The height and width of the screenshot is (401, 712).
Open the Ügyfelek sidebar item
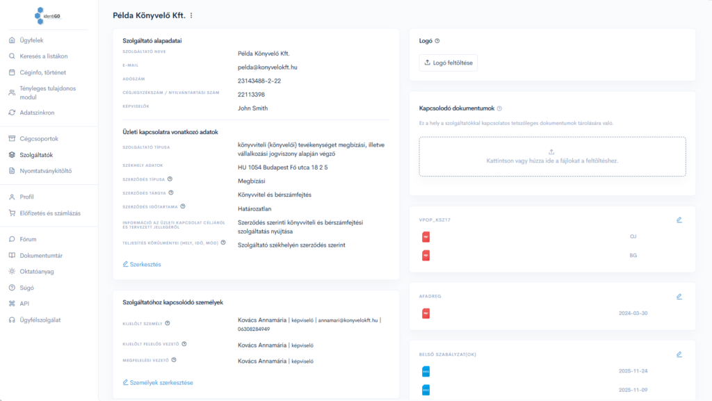point(31,40)
